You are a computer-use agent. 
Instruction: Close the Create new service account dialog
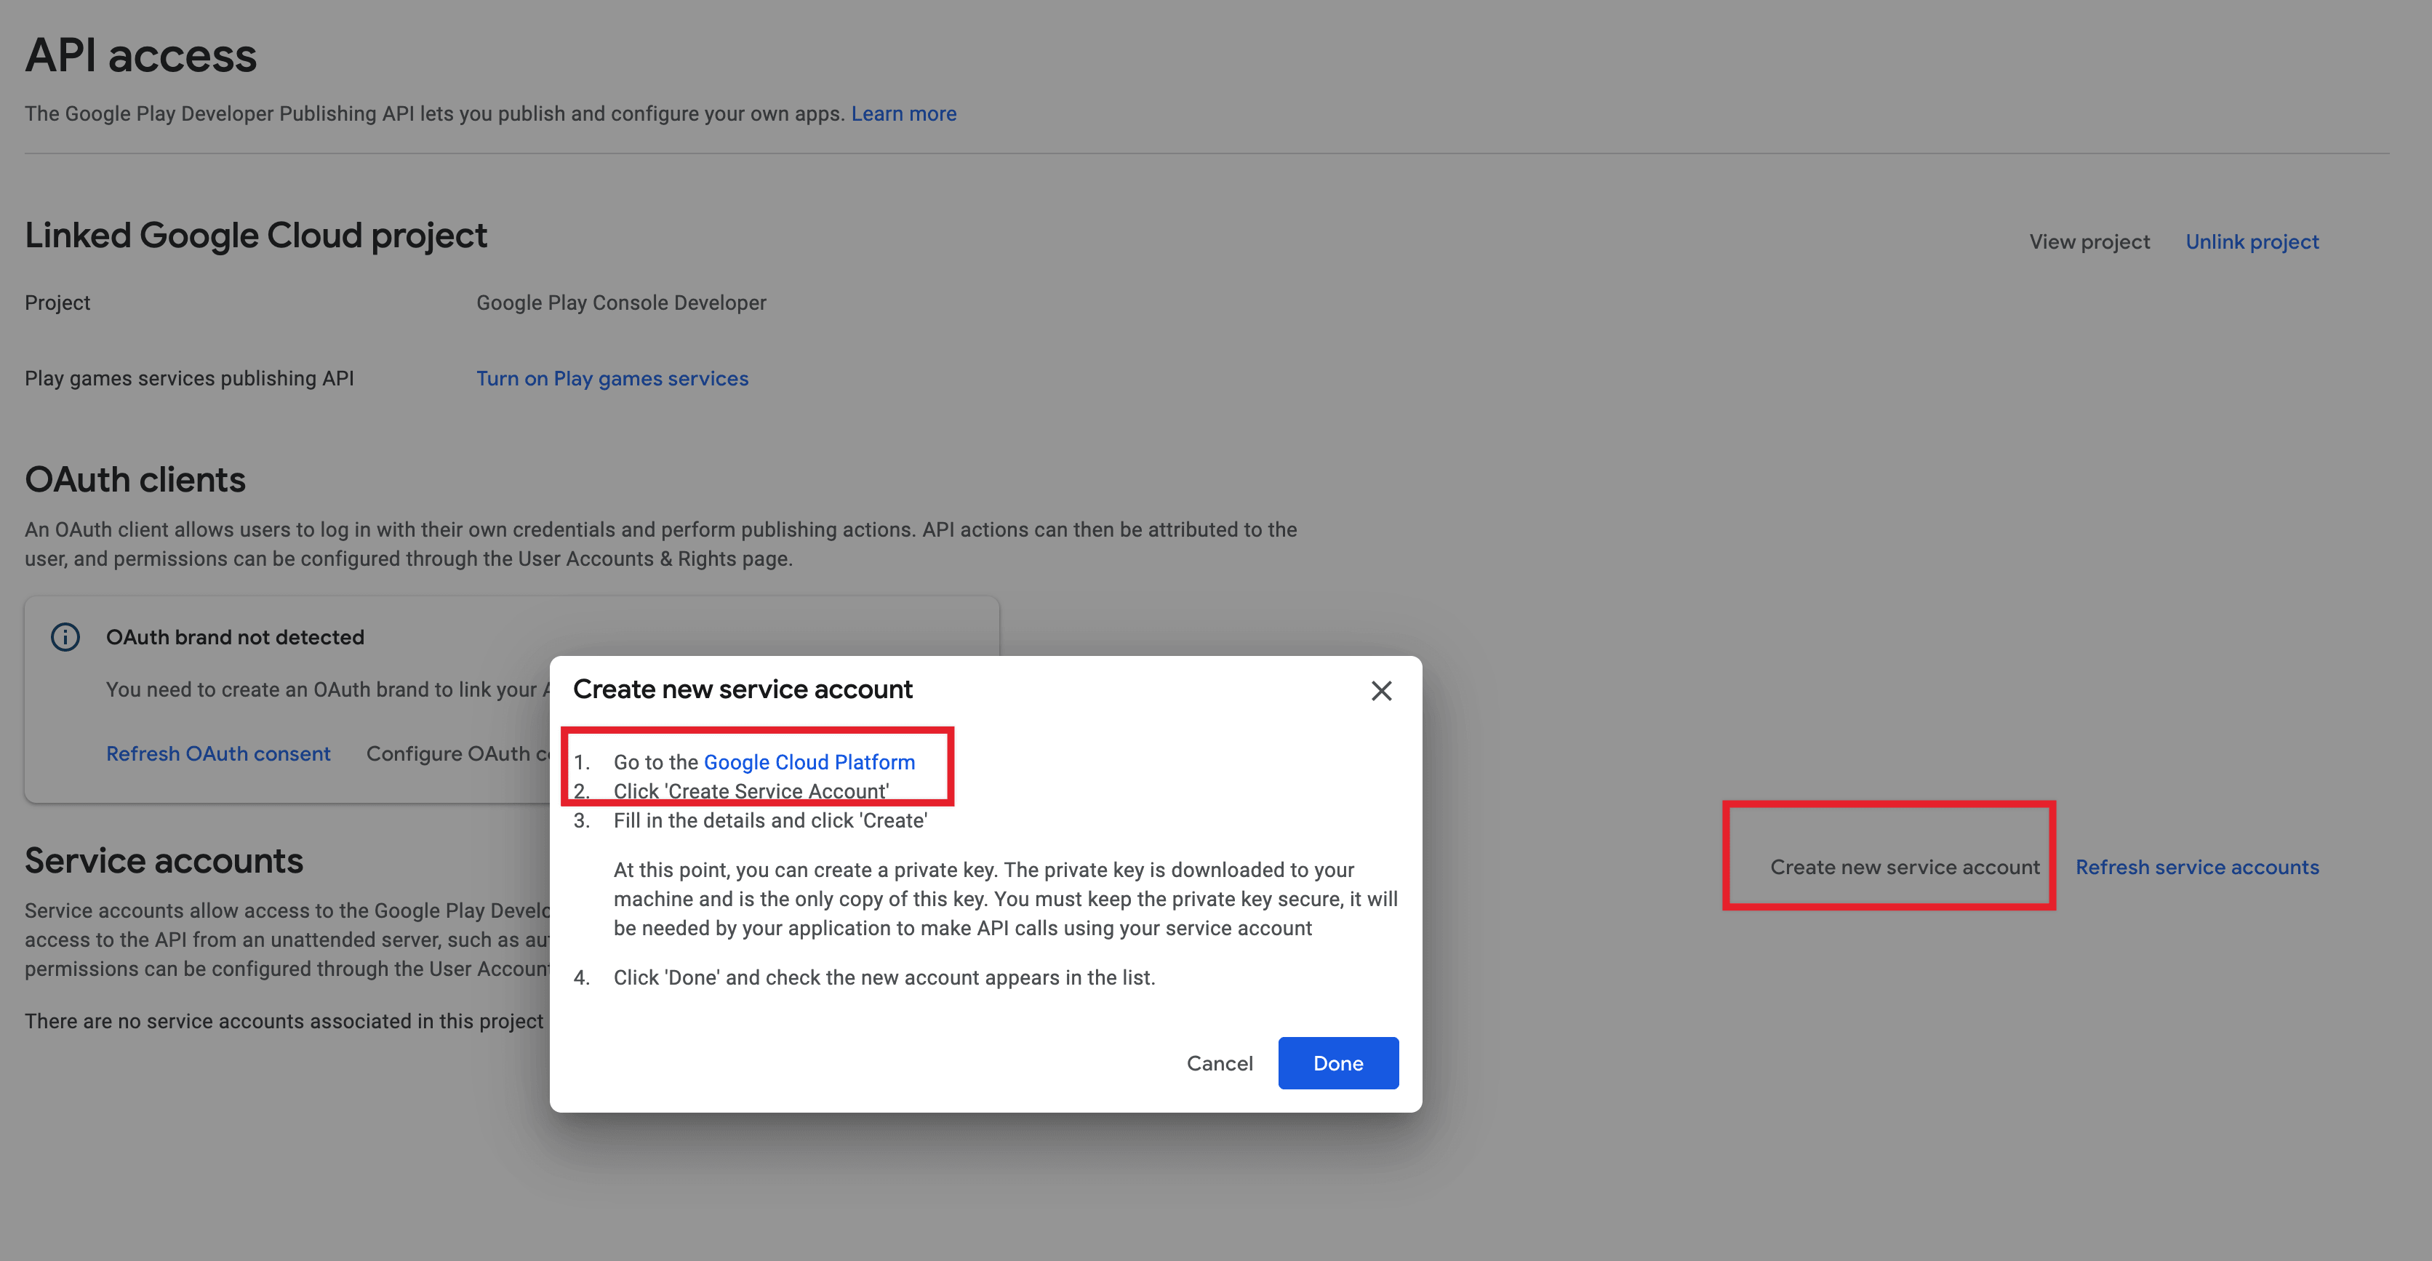[1381, 690]
